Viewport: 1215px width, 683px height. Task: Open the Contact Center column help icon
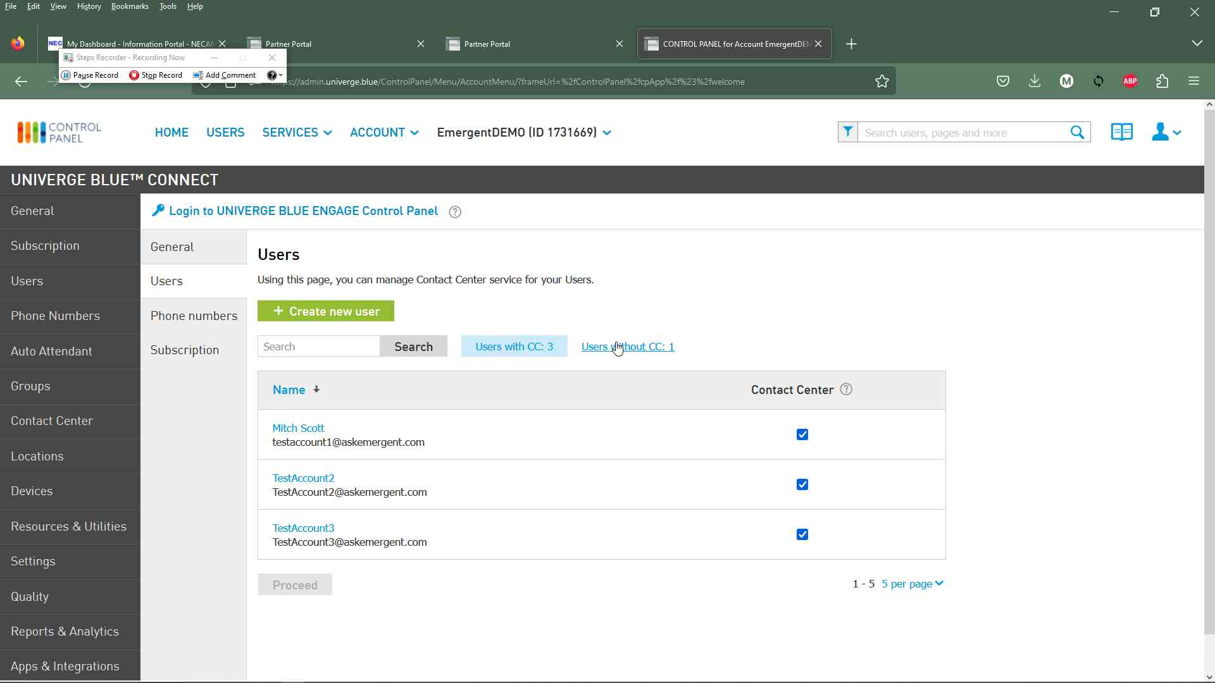846,390
